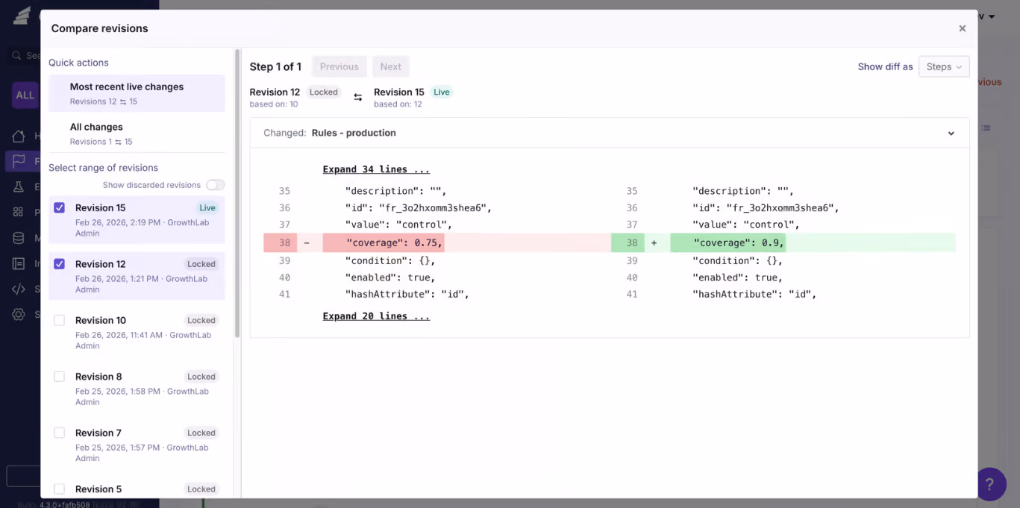Image resolution: width=1020 pixels, height=508 pixels.
Task: Open the Show diff as Steps dropdown
Action: (944, 66)
